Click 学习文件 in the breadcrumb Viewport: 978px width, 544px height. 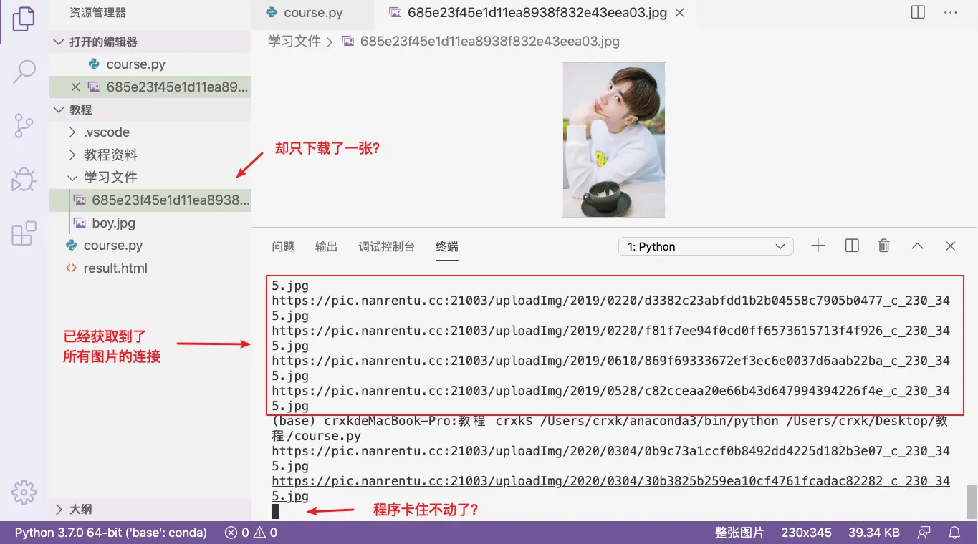pyautogui.click(x=294, y=42)
